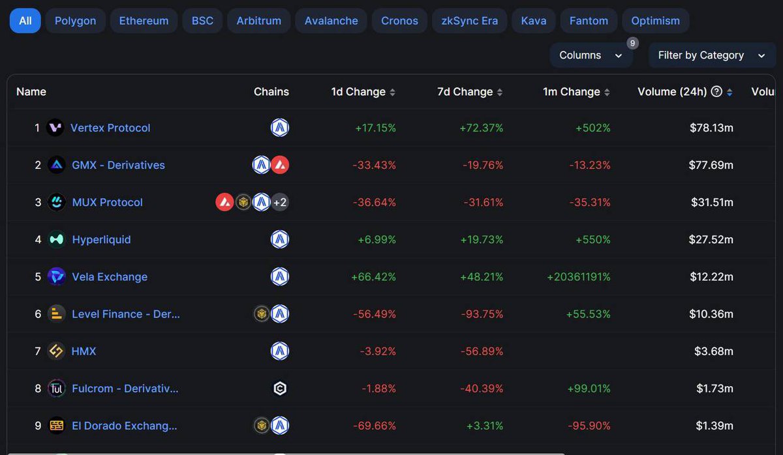The image size is (783, 455).
Task: Click the +99.01% 1m change value
Action: [x=589, y=389]
